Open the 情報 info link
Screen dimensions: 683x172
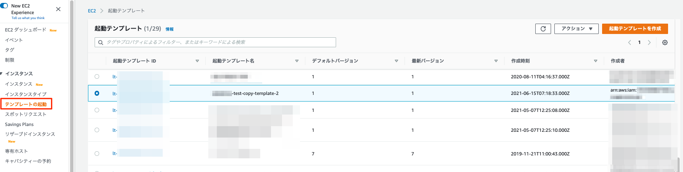pyautogui.click(x=169, y=29)
